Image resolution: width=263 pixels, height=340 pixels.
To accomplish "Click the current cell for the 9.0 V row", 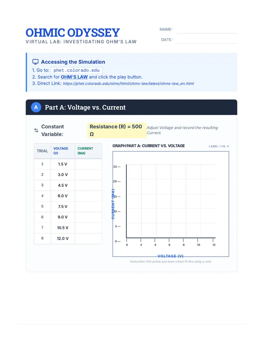I will (x=88, y=217).
